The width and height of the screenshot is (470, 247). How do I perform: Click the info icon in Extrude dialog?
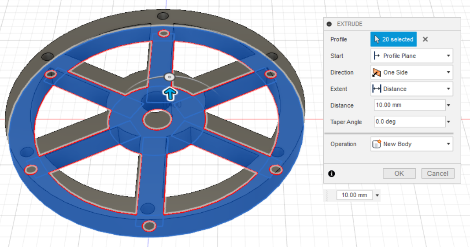332,173
